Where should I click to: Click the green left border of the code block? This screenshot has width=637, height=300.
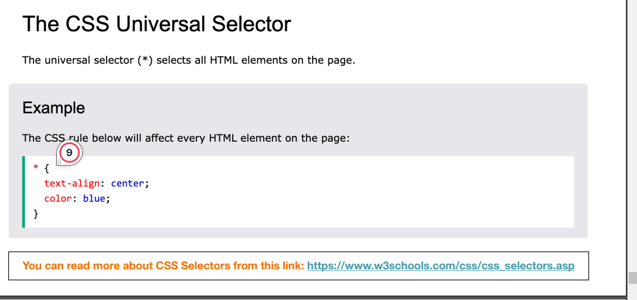23,192
